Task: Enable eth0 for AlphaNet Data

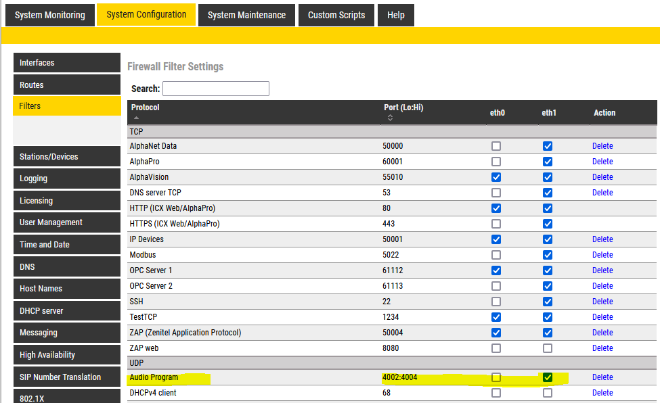Action: (x=496, y=146)
